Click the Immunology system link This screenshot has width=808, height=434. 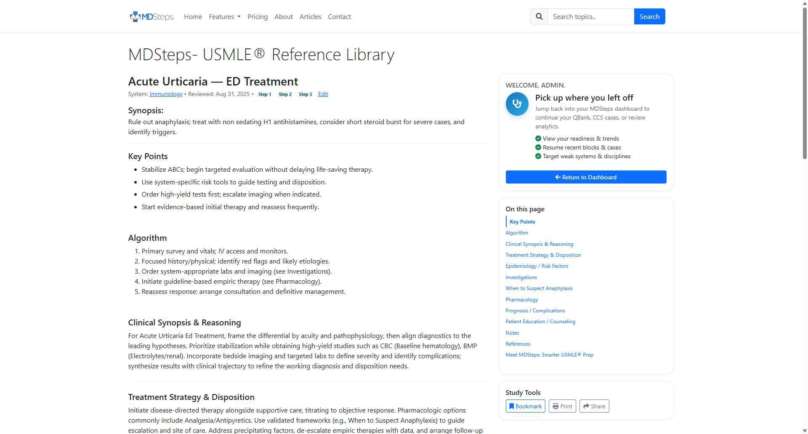coord(165,94)
